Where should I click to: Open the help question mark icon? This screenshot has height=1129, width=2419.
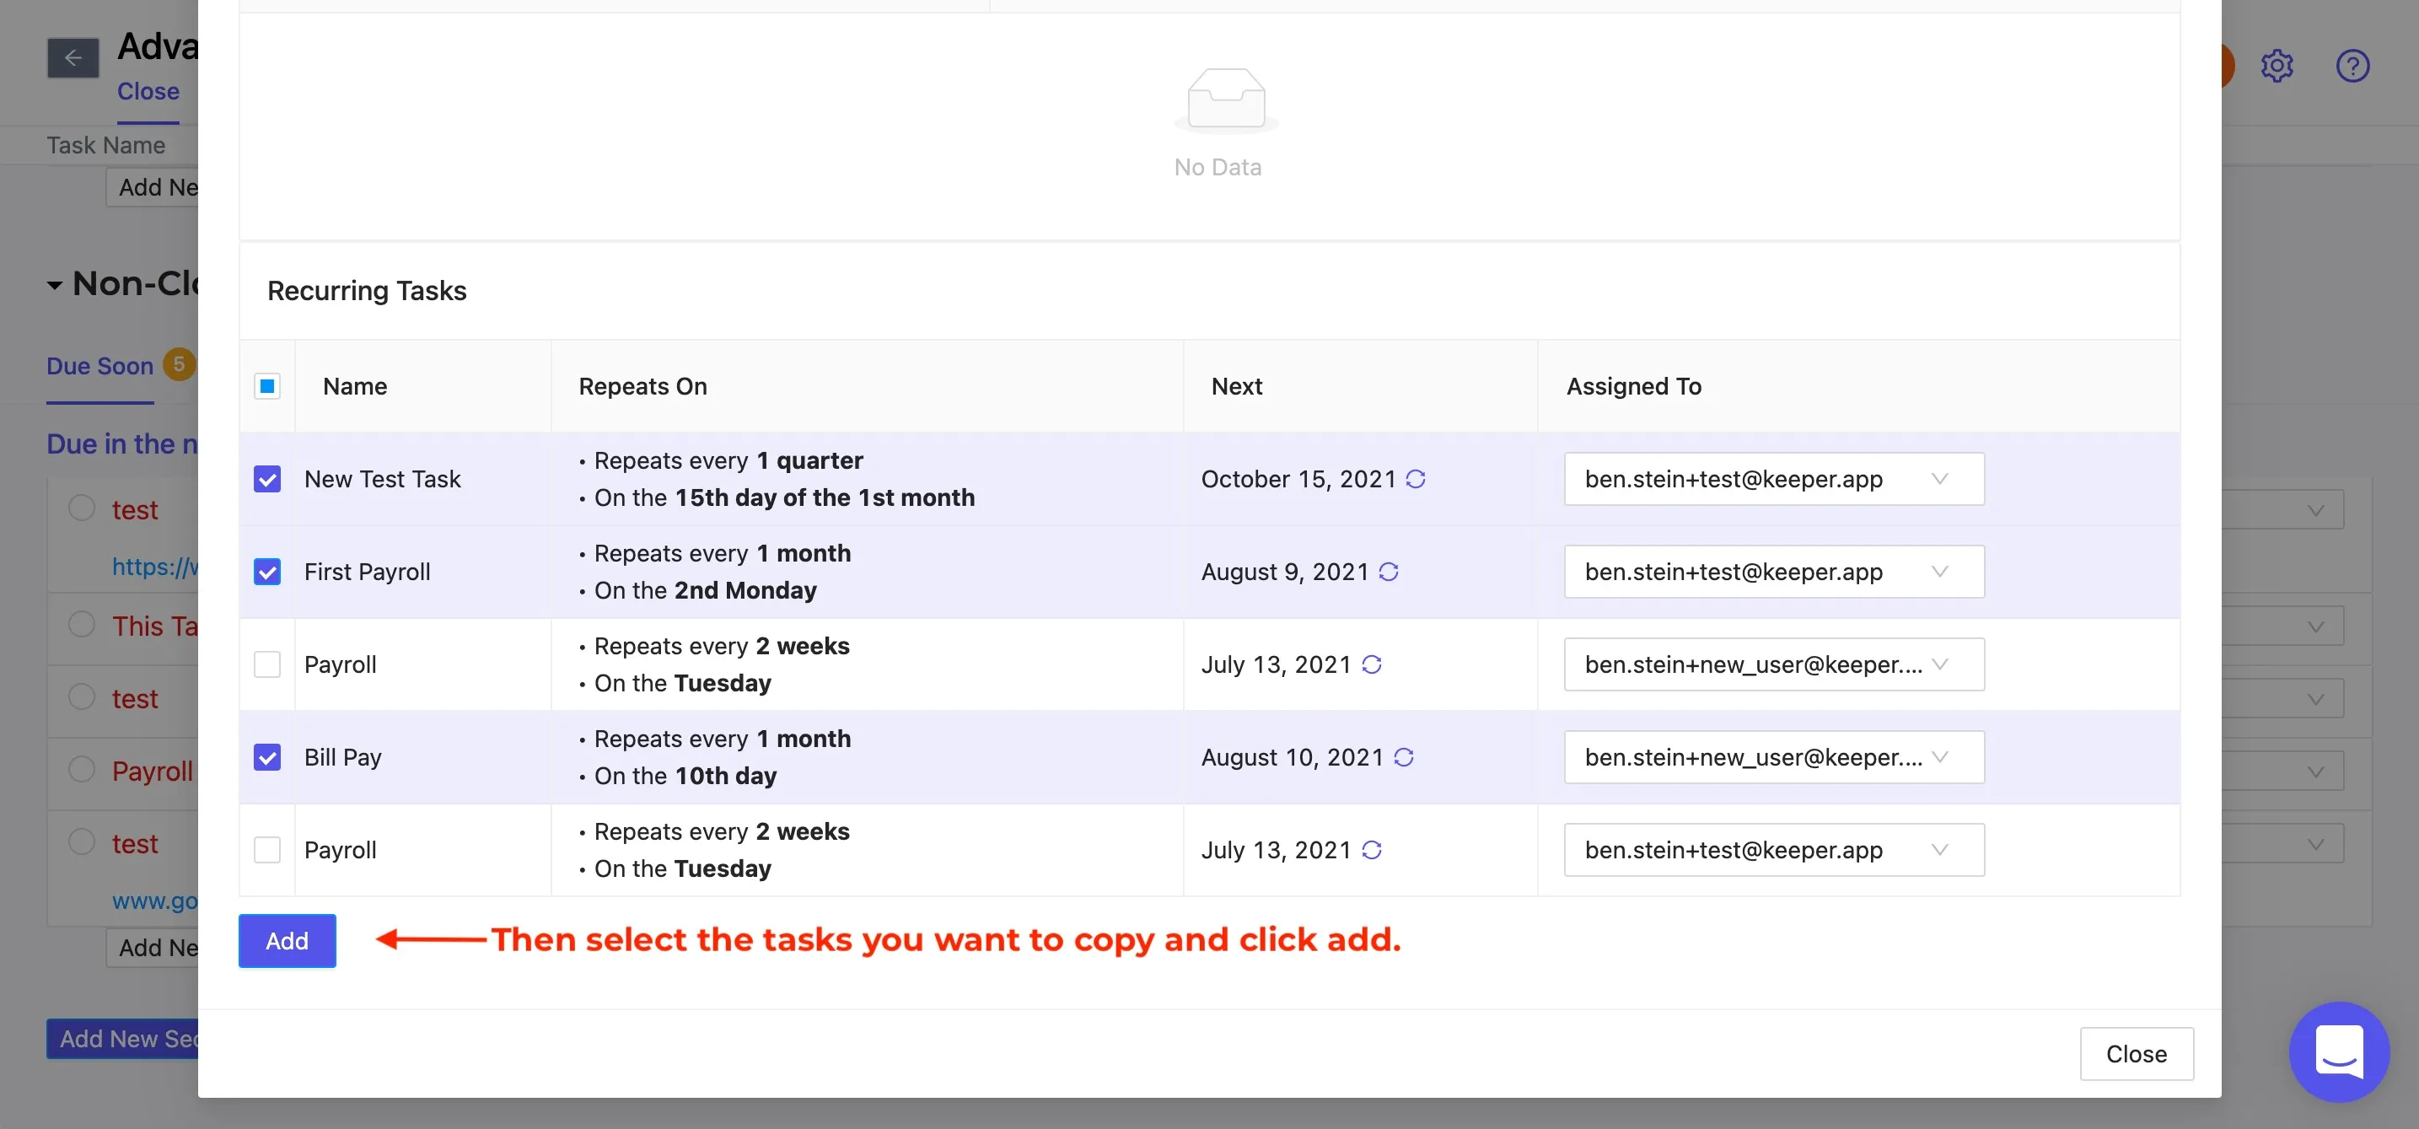2352,66
